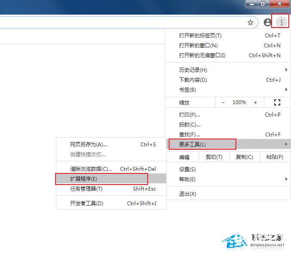Expand the 书签(B) submenu

[228, 90]
